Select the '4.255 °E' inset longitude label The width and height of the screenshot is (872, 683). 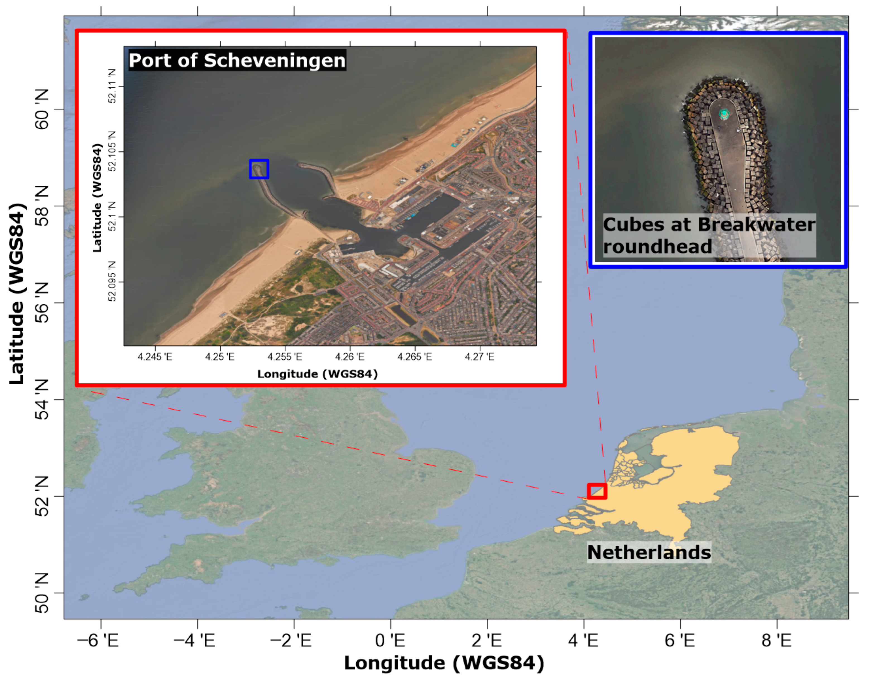coord(285,356)
